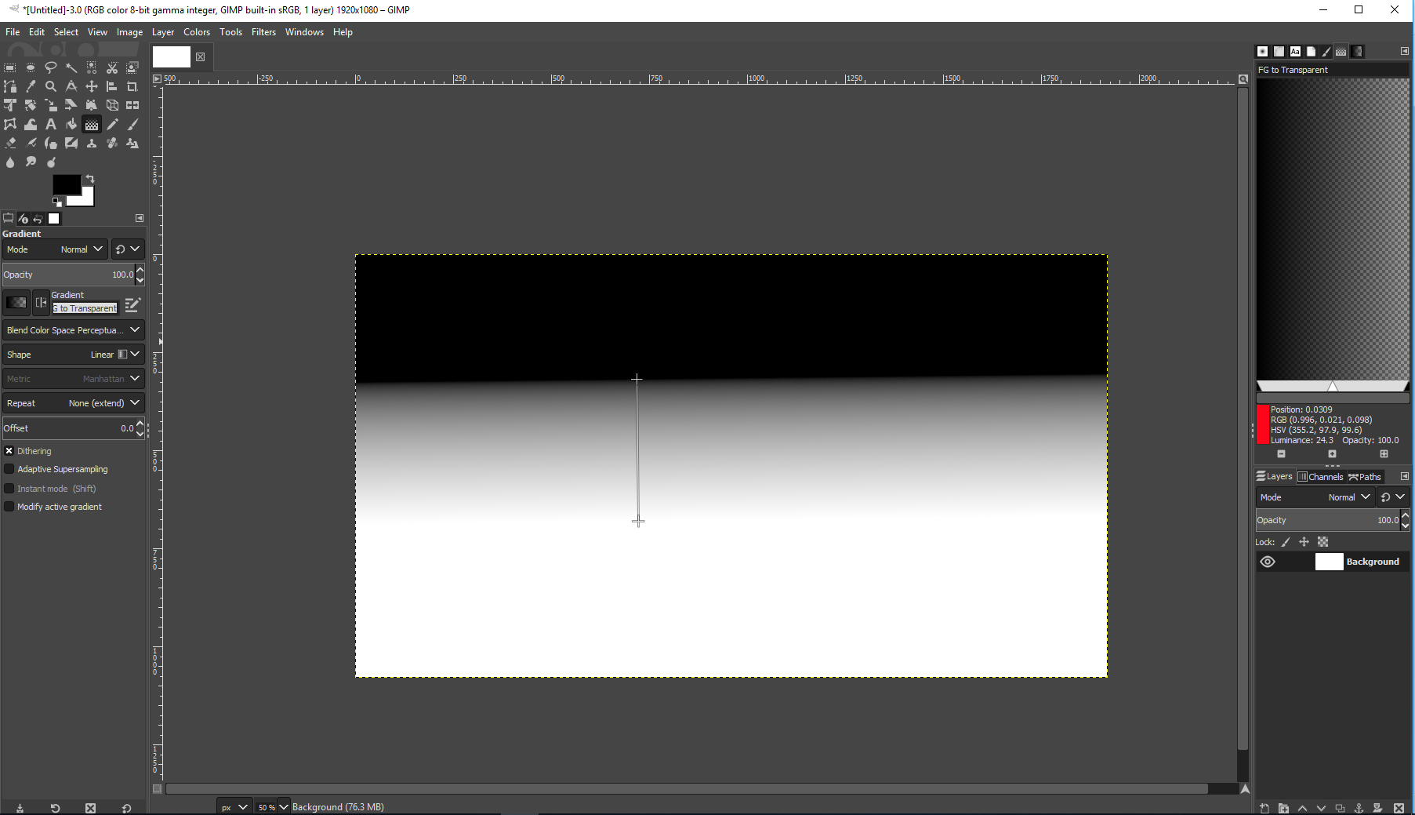Switch to the Channels tab
The height and width of the screenshot is (815, 1415).
point(1320,476)
